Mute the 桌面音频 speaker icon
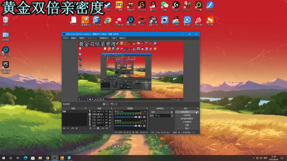The width and height of the screenshot is (287, 161). (x=140, y=126)
